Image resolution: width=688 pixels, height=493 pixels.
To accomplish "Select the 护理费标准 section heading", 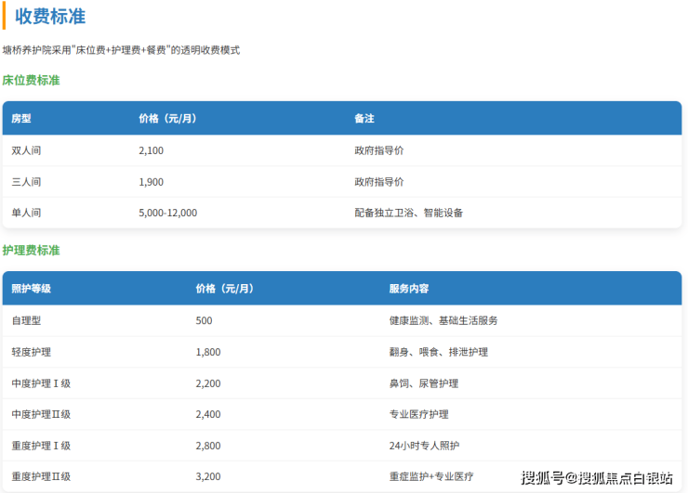I will [x=31, y=251].
